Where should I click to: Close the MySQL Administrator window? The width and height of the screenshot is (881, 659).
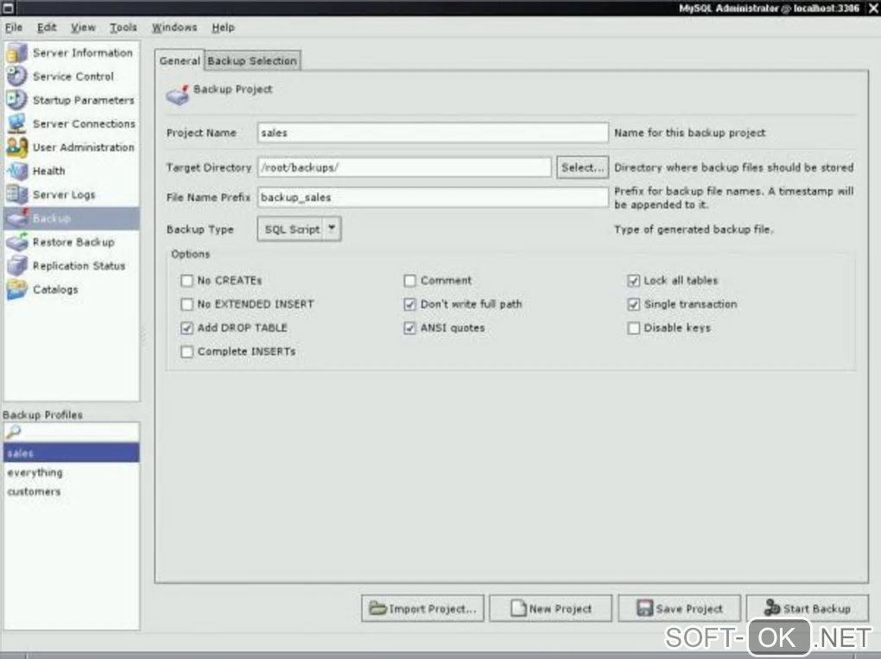873,8
